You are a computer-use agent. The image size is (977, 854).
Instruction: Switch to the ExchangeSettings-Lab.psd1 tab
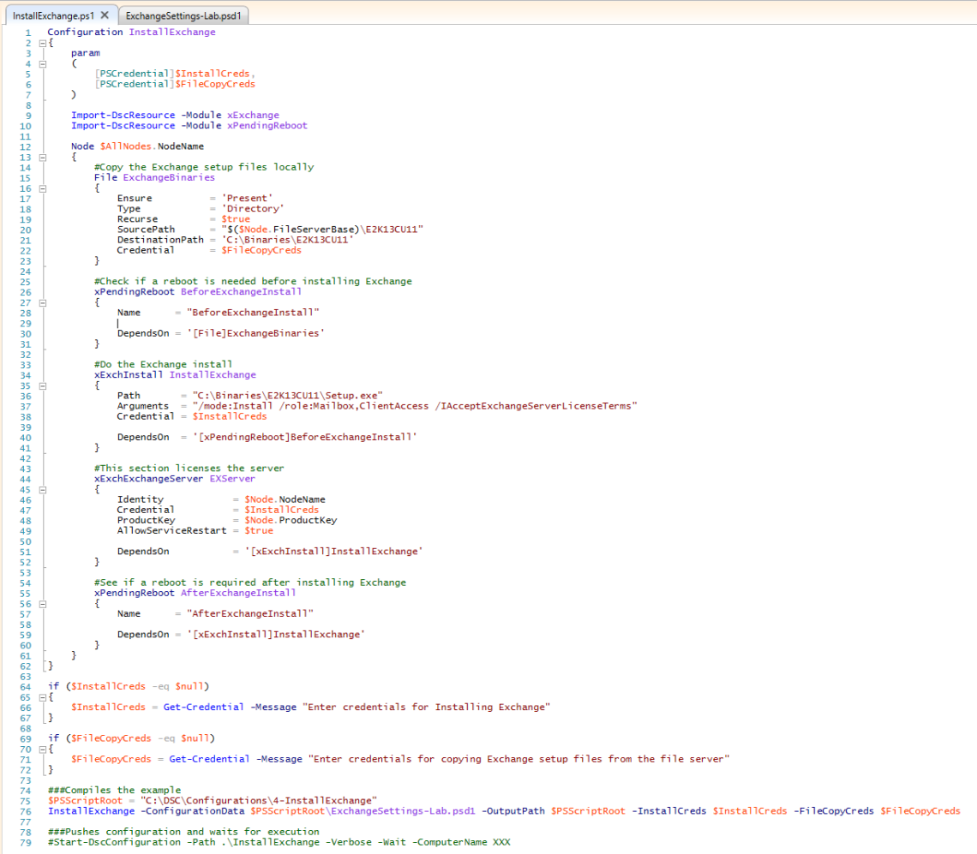(183, 15)
